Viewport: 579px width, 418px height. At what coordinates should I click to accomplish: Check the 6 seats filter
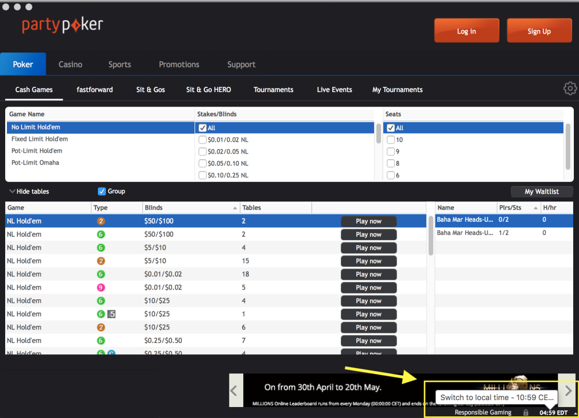click(391, 175)
